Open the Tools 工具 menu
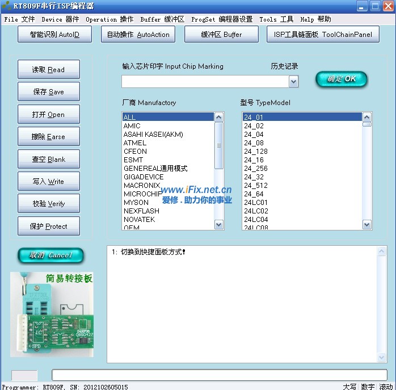Screen dimensions: 396x390 pos(276,19)
